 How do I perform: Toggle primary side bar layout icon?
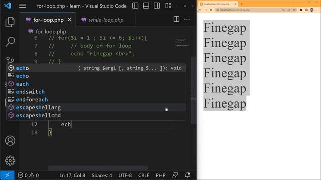135,6
